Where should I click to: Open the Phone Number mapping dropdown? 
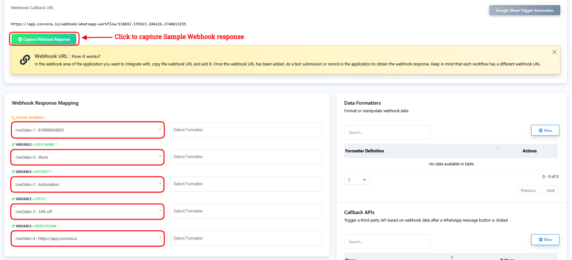(x=88, y=130)
